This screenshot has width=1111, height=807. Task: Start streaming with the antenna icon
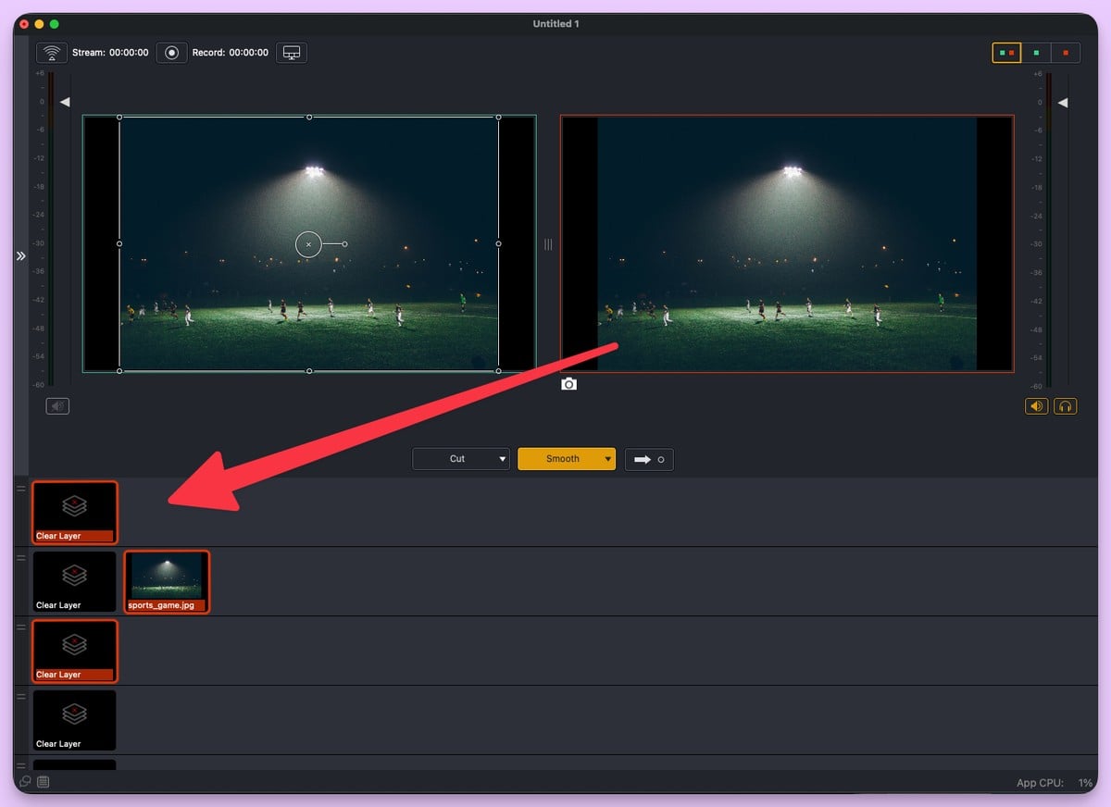(51, 53)
